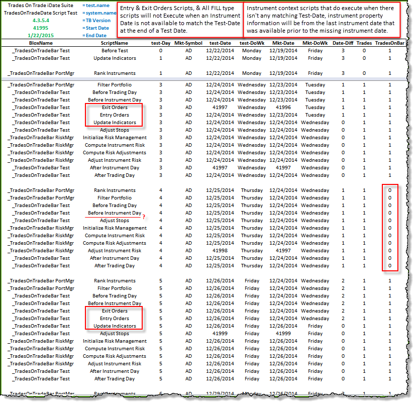Click the Mkt-Symbol column header
This screenshot has height=405, width=417.
pyautogui.click(x=188, y=43)
